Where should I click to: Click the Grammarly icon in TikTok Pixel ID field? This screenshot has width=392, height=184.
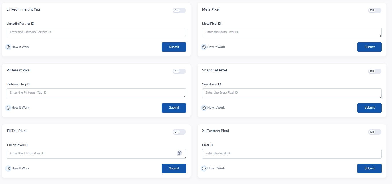pyautogui.click(x=179, y=153)
